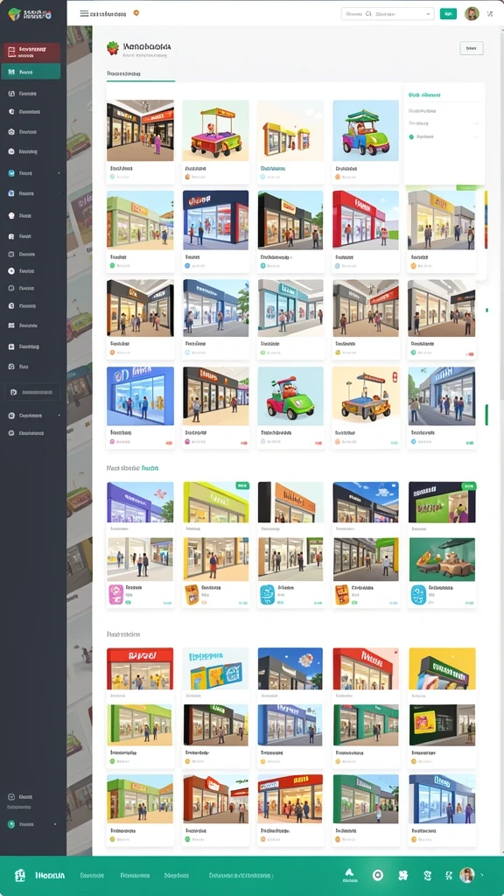Screen dimensions: 504x896
Task: Open the green workshop scene thumbnail
Action: pos(442,559)
